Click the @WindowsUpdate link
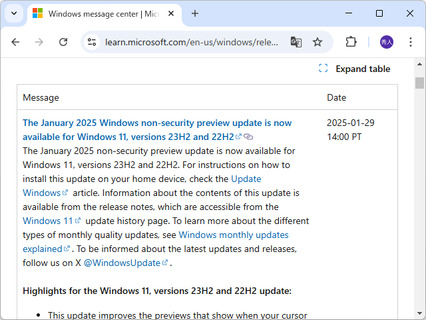Viewport: 426px width, 320px height. pyautogui.click(x=122, y=263)
